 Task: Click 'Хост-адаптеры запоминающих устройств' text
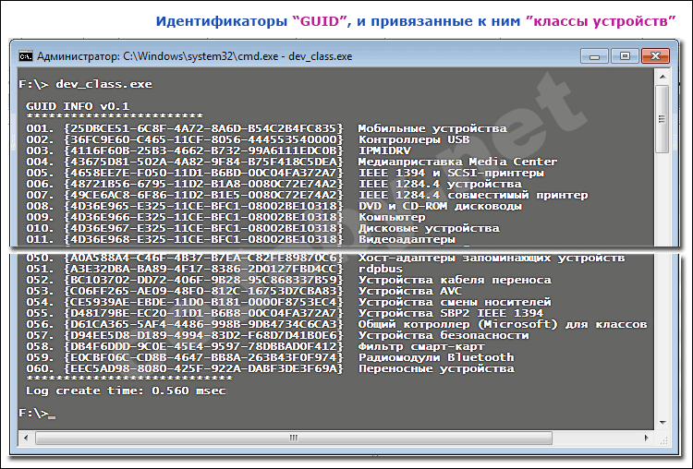click(492, 259)
